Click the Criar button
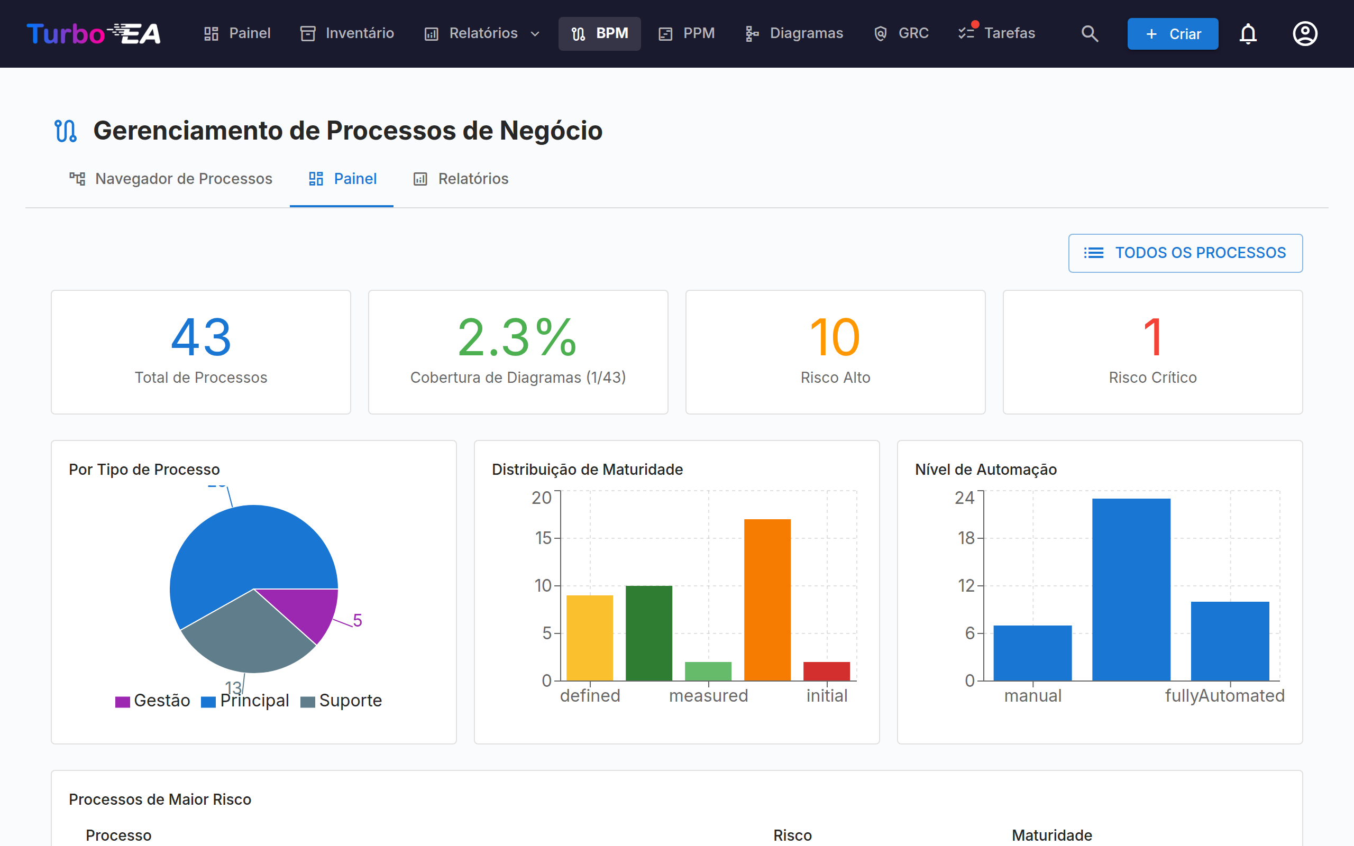The image size is (1354, 846). coord(1173,33)
